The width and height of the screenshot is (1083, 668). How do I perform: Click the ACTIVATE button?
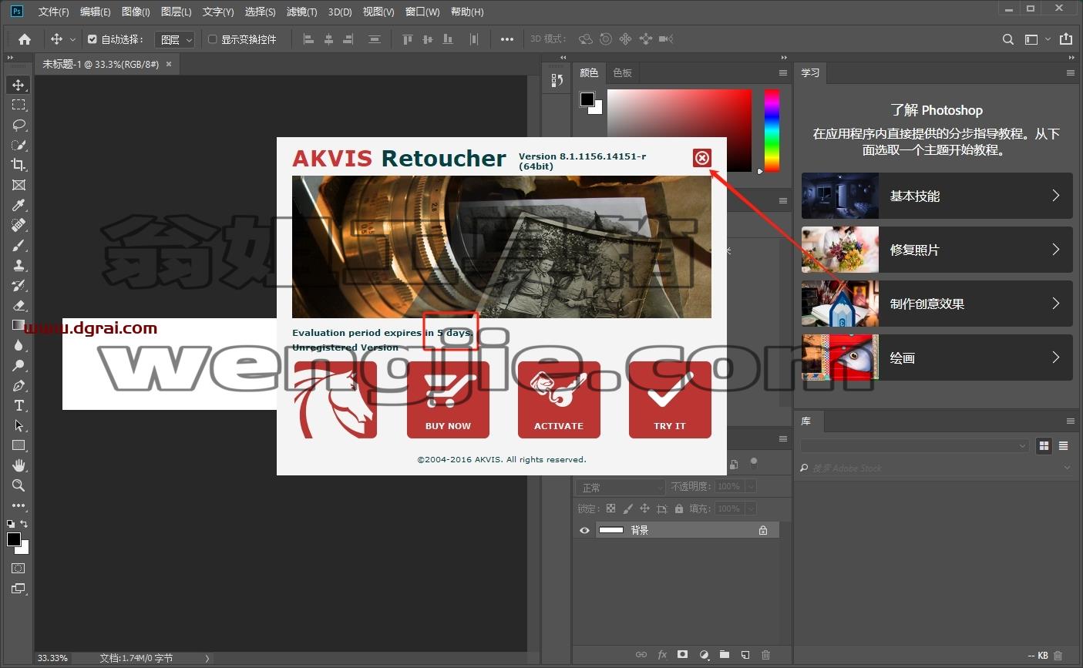[559, 400]
